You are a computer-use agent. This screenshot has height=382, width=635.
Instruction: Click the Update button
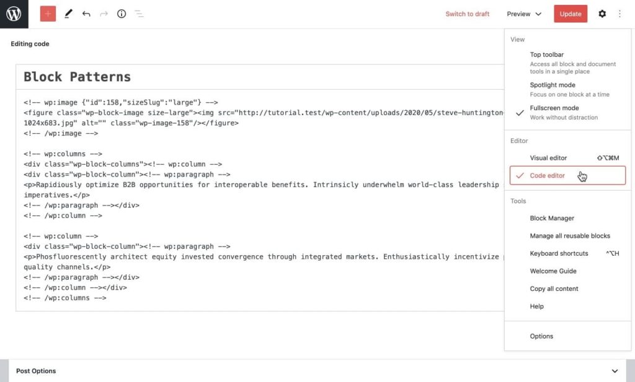[x=570, y=13]
